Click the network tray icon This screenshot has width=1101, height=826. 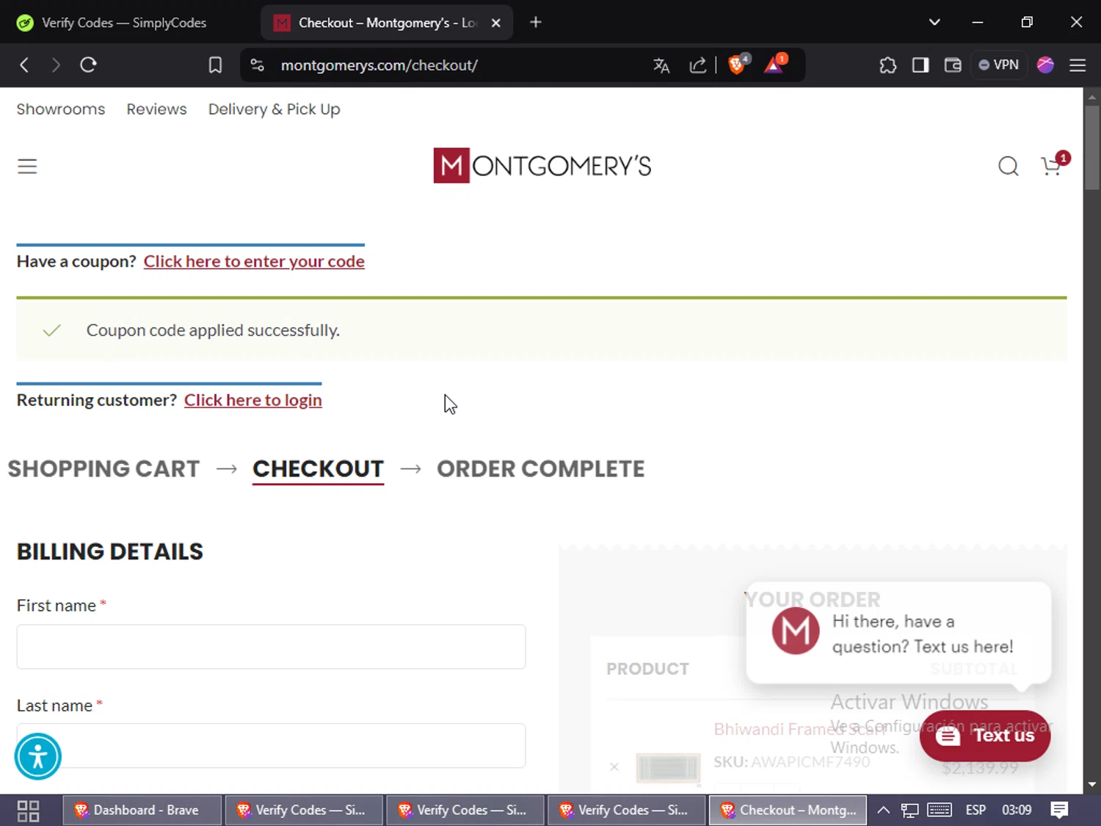pos(910,811)
